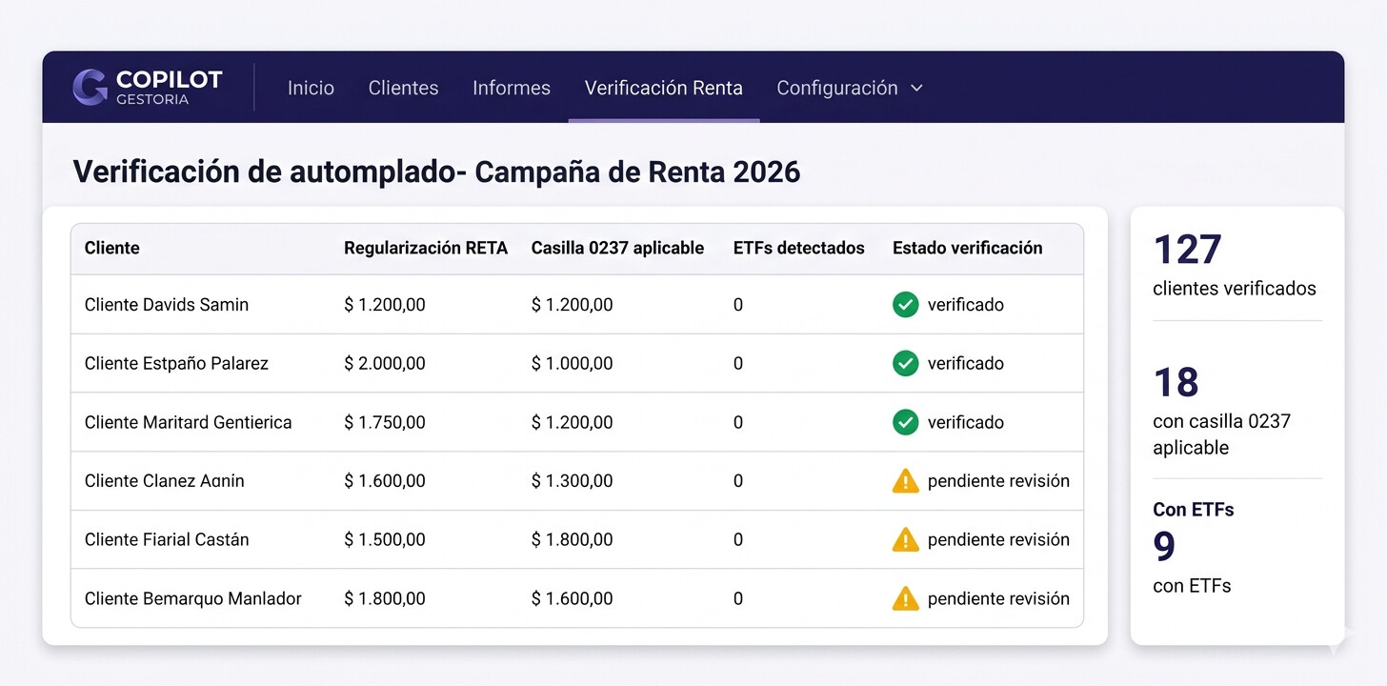Click "pendiente revisión" status for Clanez Aqnin
Viewport: 1387px width, 686px height.
[x=998, y=481]
